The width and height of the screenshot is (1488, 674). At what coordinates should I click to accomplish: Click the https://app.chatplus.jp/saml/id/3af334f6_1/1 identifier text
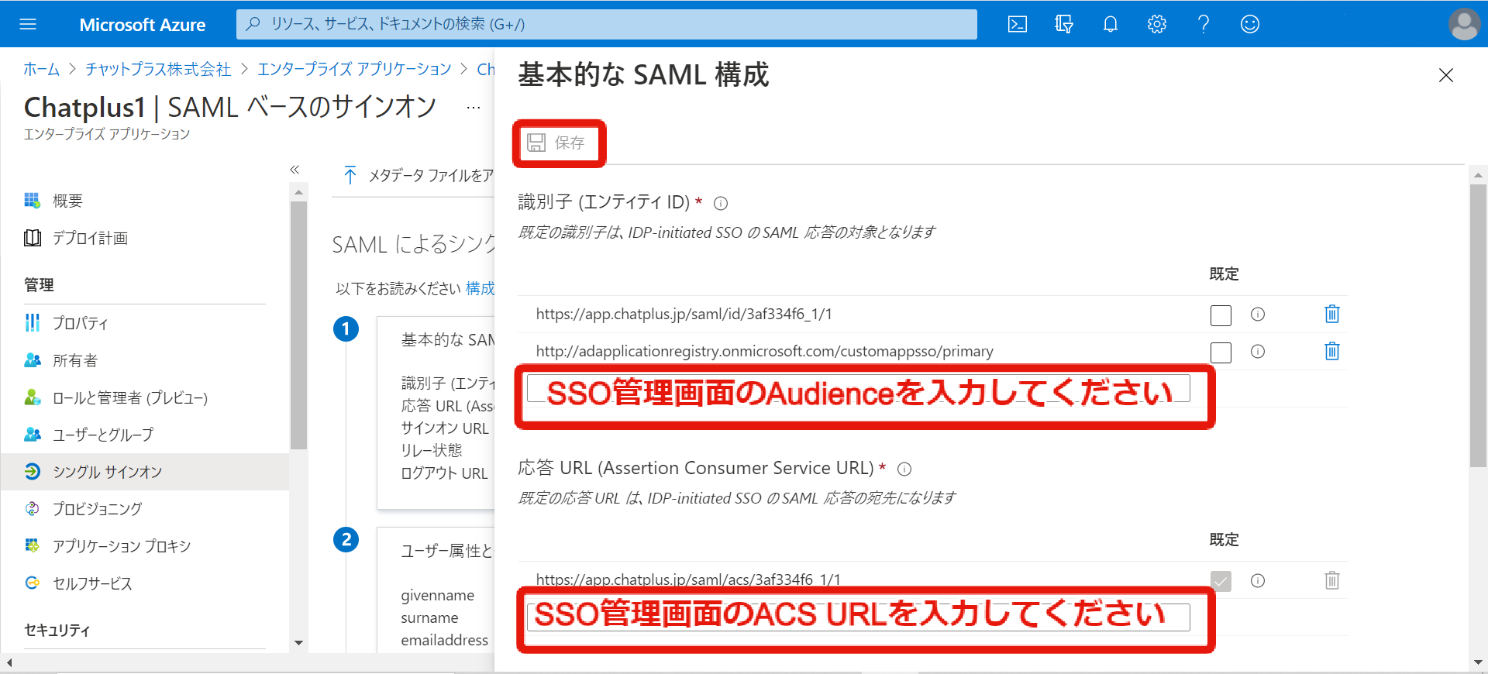(684, 314)
